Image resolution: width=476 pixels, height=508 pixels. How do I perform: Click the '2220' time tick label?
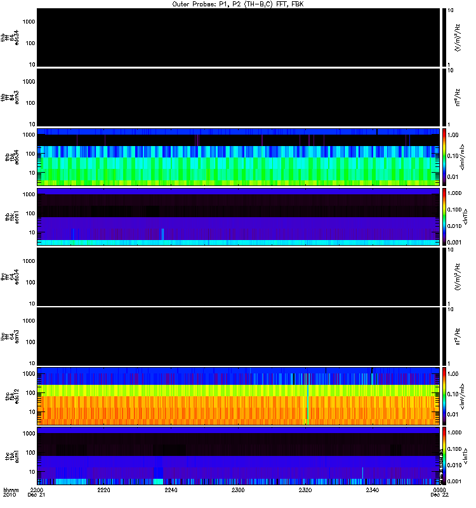103,490
